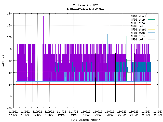Click the green NPD2 stop legend line
The height and width of the screenshot is (122, 163).
(x=152, y=20)
